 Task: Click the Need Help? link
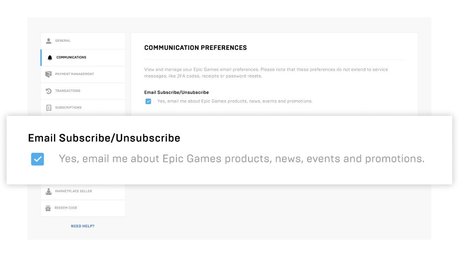click(x=83, y=226)
